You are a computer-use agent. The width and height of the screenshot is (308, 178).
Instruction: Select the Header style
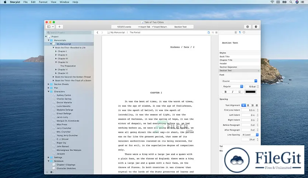[x=239, y=64]
